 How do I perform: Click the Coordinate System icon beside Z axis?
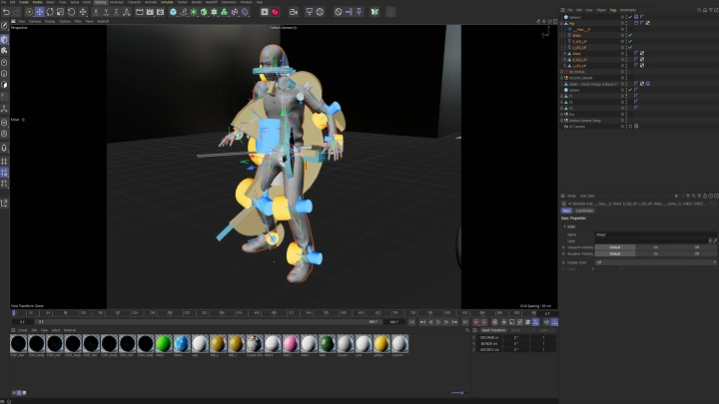point(127,12)
